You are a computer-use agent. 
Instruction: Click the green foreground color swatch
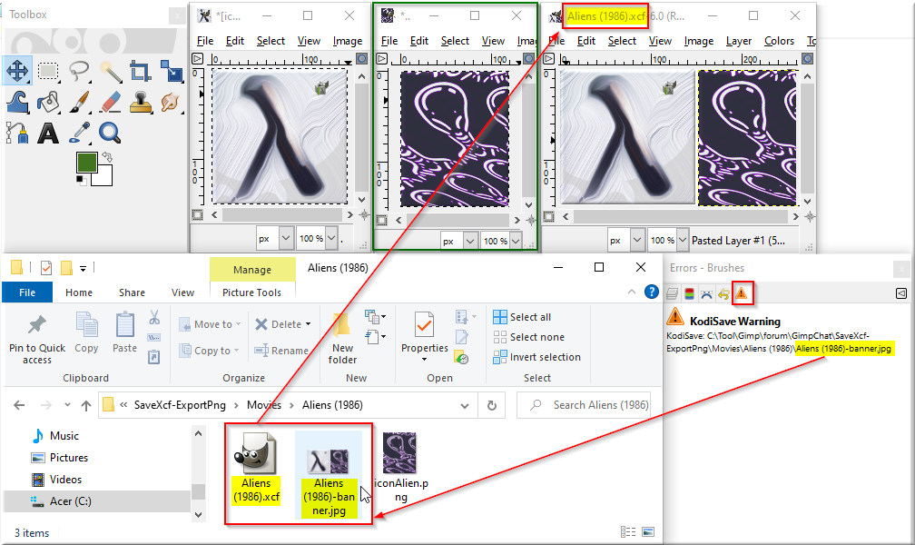pos(86,163)
